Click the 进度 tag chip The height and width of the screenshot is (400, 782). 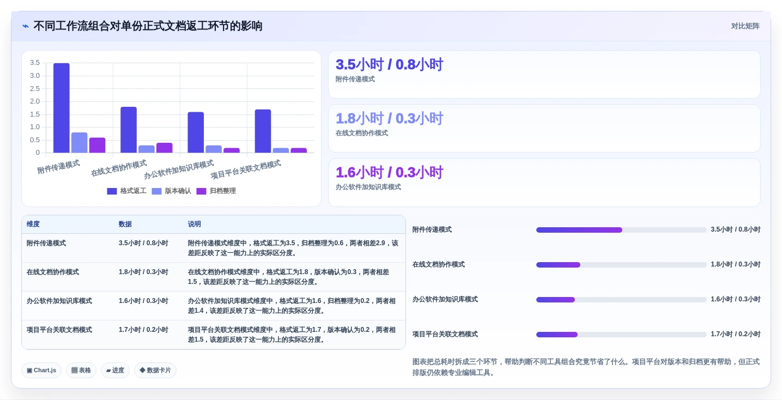click(x=115, y=371)
